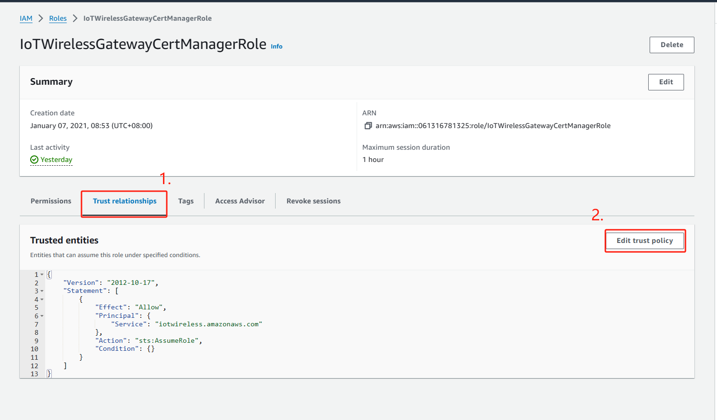Viewport: 717px width, 420px height.
Task: Click the "Statement": [ line in policy
Action: pyautogui.click(x=91, y=291)
